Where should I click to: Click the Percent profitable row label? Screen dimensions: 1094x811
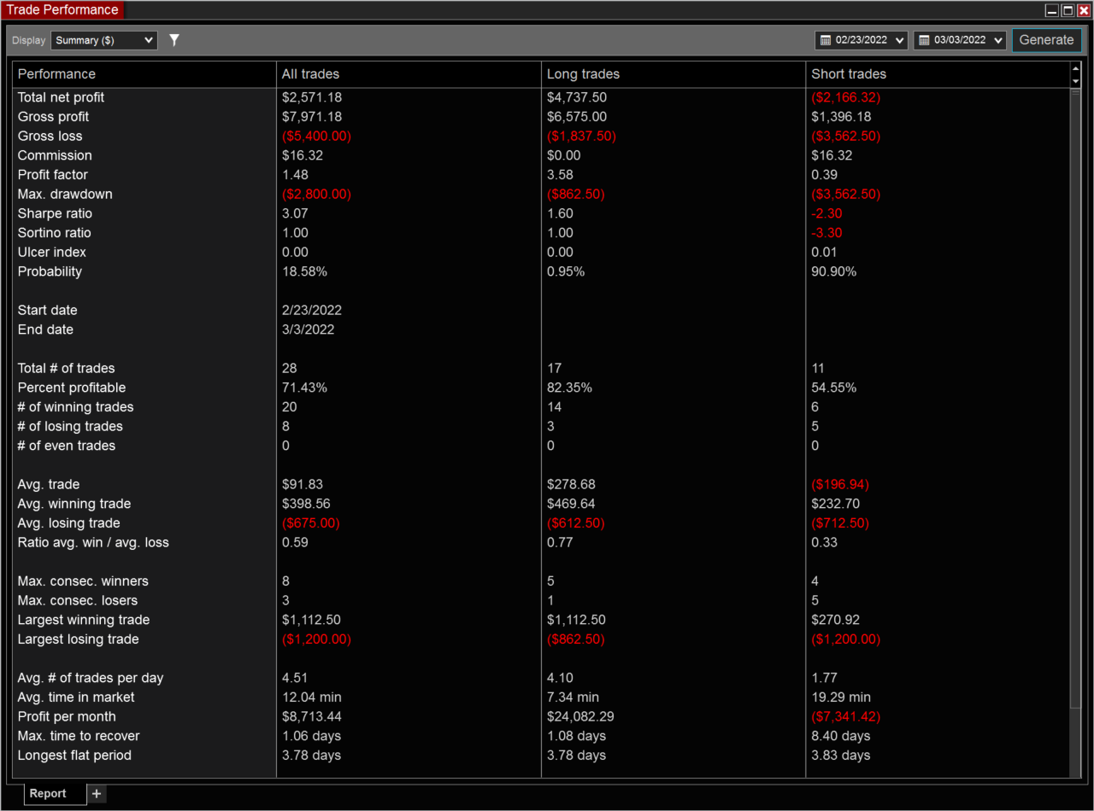point(72,388)
